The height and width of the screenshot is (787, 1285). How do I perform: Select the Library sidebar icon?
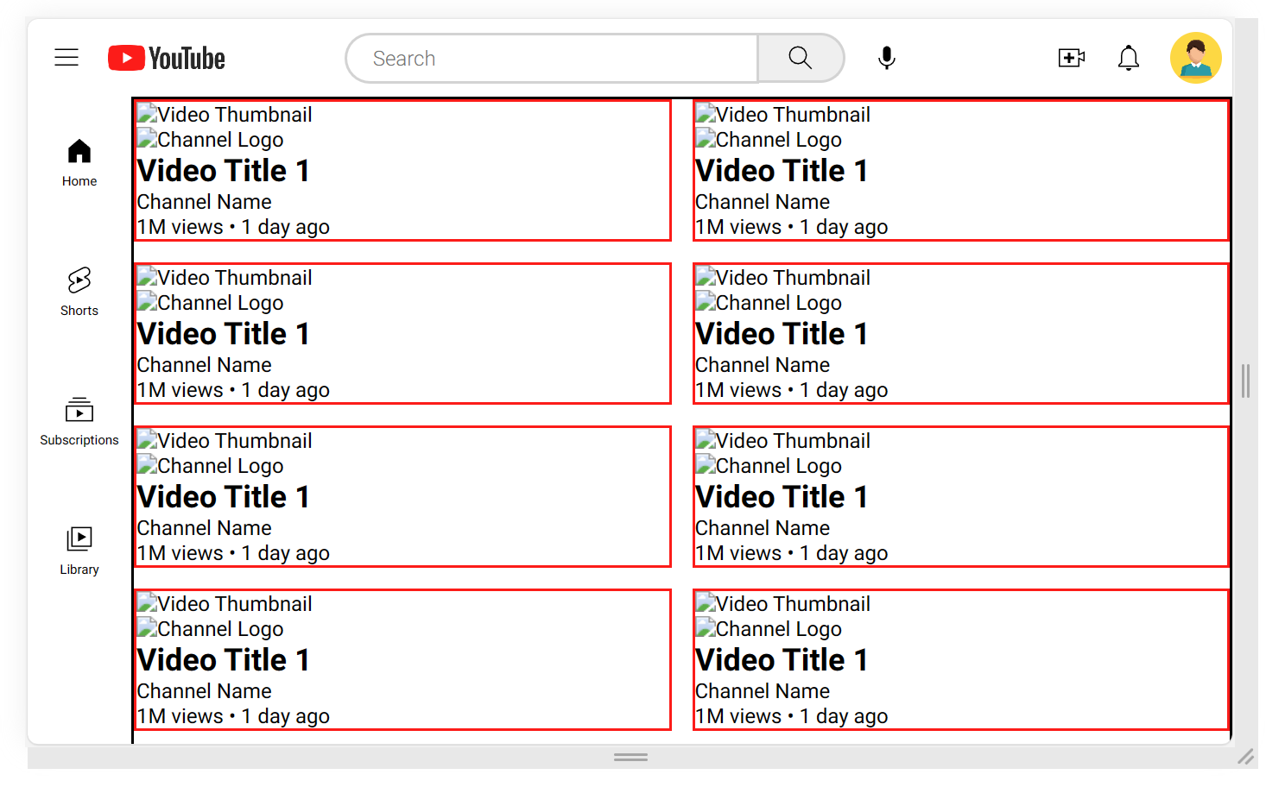(x=79, y=551)
